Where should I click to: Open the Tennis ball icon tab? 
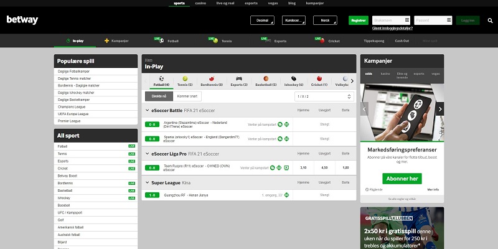pos(184,79)
